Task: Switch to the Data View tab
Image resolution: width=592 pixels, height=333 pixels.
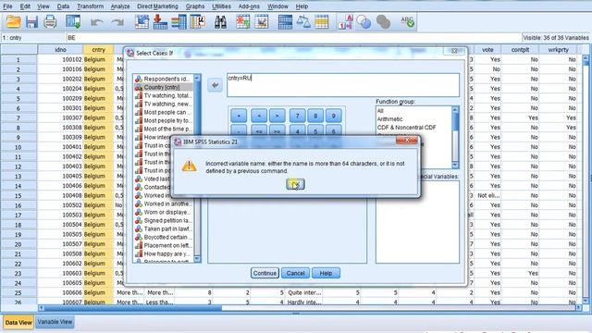Action: pyautogui.click(x=18, y=323)
